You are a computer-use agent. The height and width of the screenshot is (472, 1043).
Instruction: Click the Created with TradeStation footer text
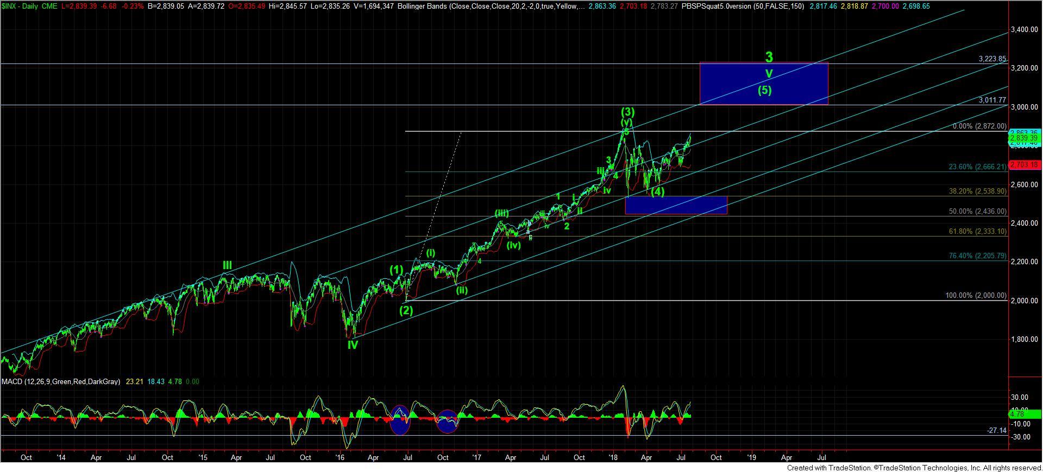pyautogui.click(x=914, y=468)
